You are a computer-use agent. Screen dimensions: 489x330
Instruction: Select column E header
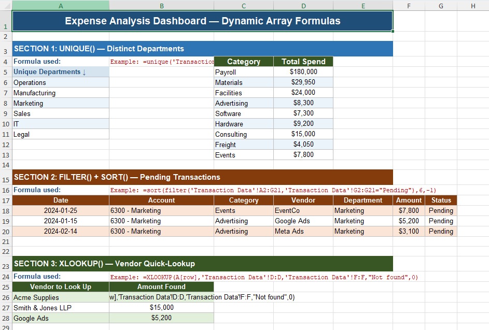click(363, 6)
